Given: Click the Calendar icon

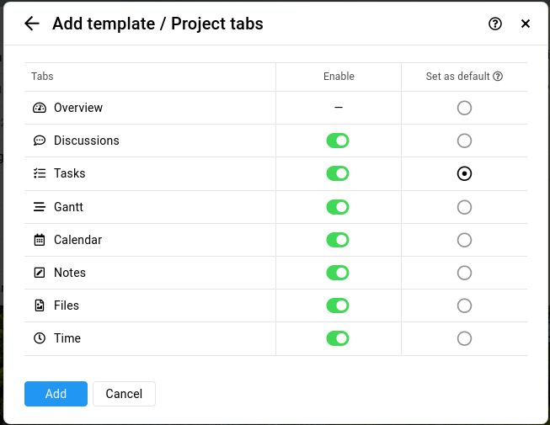Looking at the screenshot, I should coord(40,240).
